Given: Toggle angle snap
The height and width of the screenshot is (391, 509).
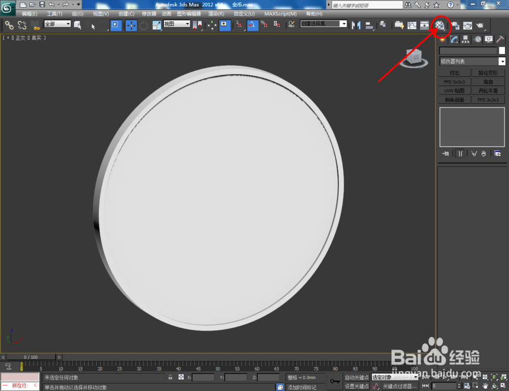Looking at the screenshot, I should tap(252, 25).
